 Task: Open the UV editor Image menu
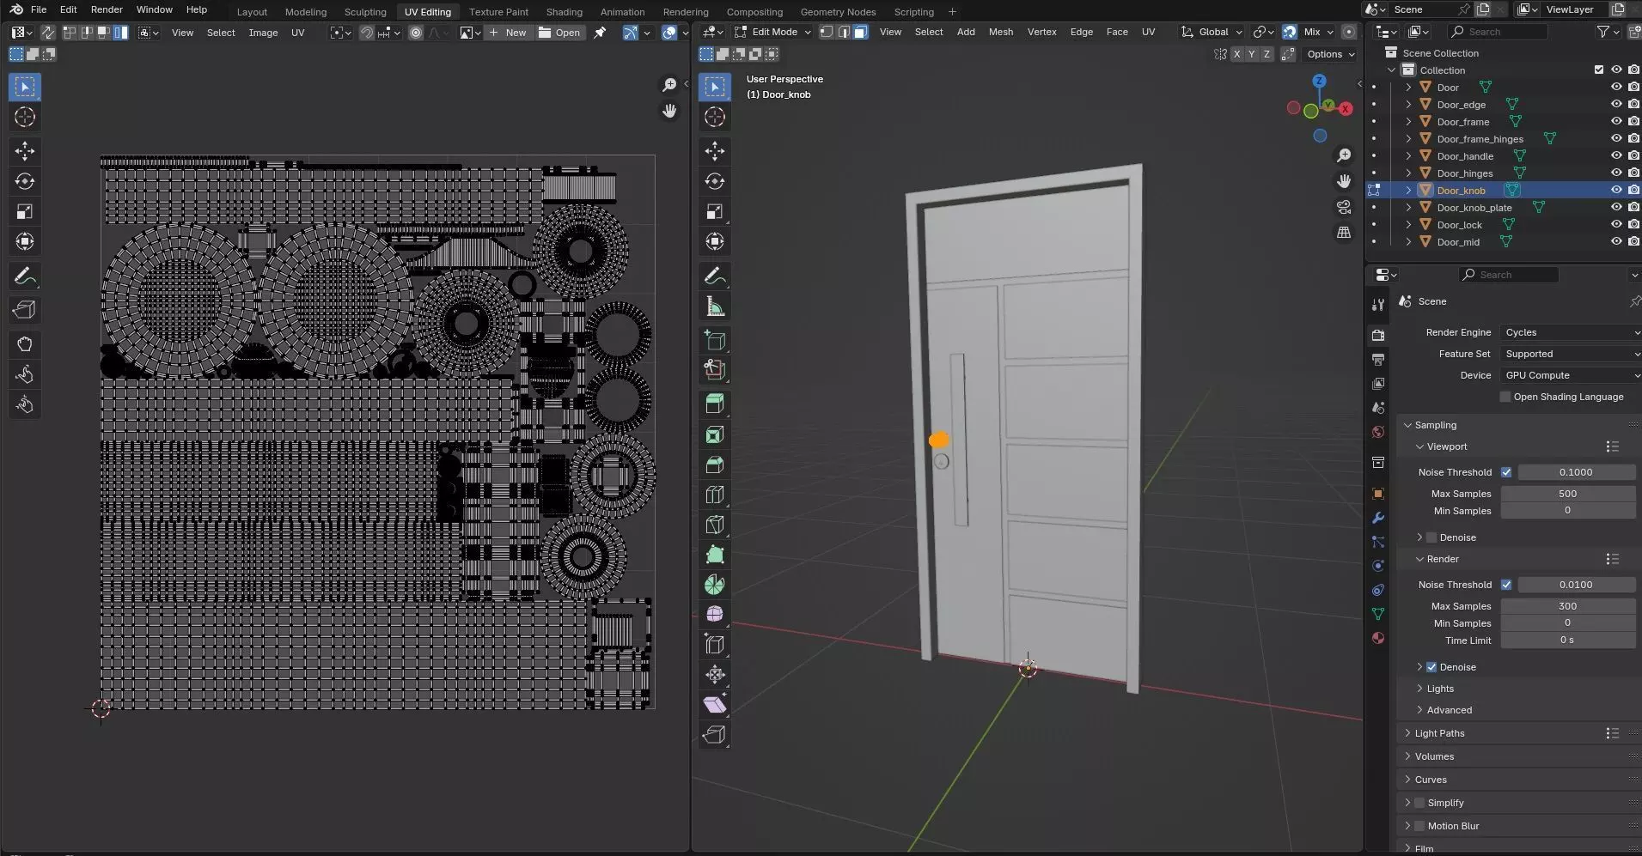[263, 33]
